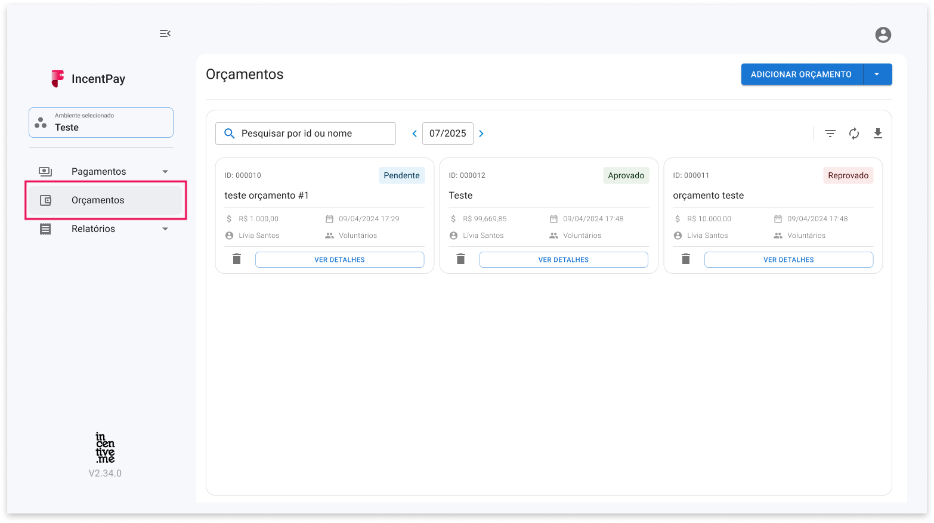Click the Orçamentos page heading
The height and width of the screenshot is (523, 934).
click(245, 75)
